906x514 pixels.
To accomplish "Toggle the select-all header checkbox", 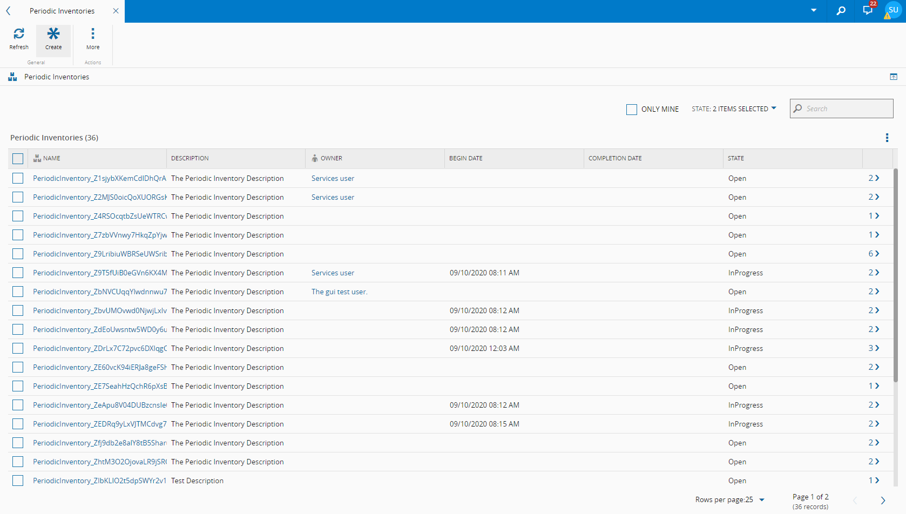I will point(18,159).
